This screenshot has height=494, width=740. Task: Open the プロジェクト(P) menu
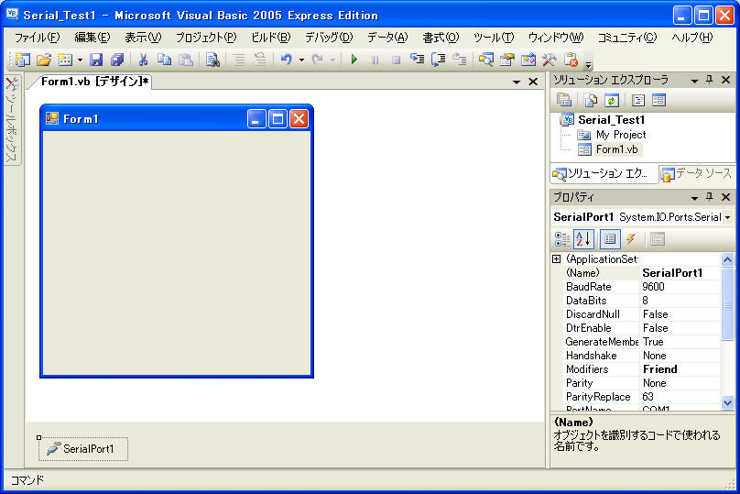coord(206,38)
